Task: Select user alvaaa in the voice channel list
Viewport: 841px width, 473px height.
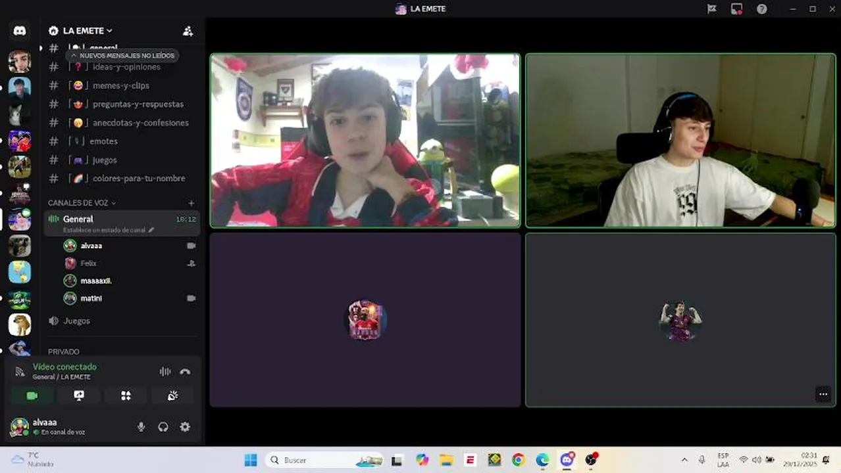Action: [130, 246]
